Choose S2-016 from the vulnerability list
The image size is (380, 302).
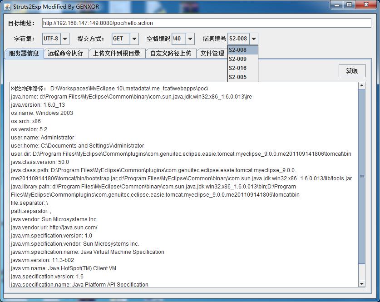pos(243,68)
